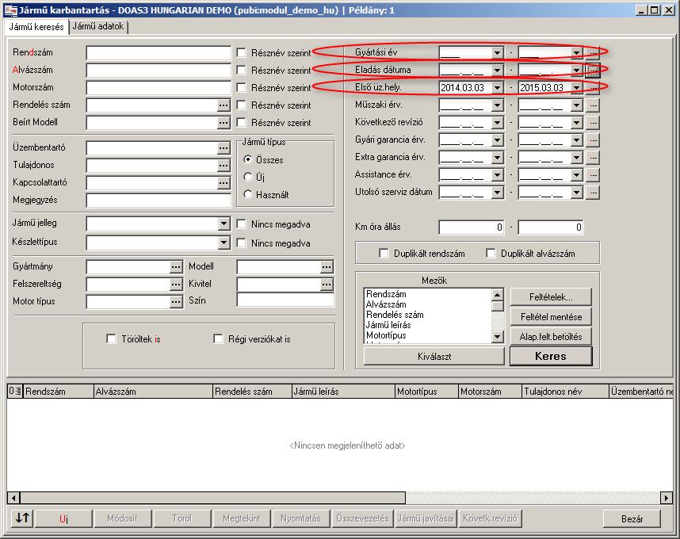Click the Extra garancia érv. ellipsis button
Screen dimensions: 680x539
593,158
